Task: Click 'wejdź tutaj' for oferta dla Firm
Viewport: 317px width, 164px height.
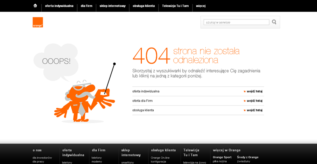Action: (253, 101)
